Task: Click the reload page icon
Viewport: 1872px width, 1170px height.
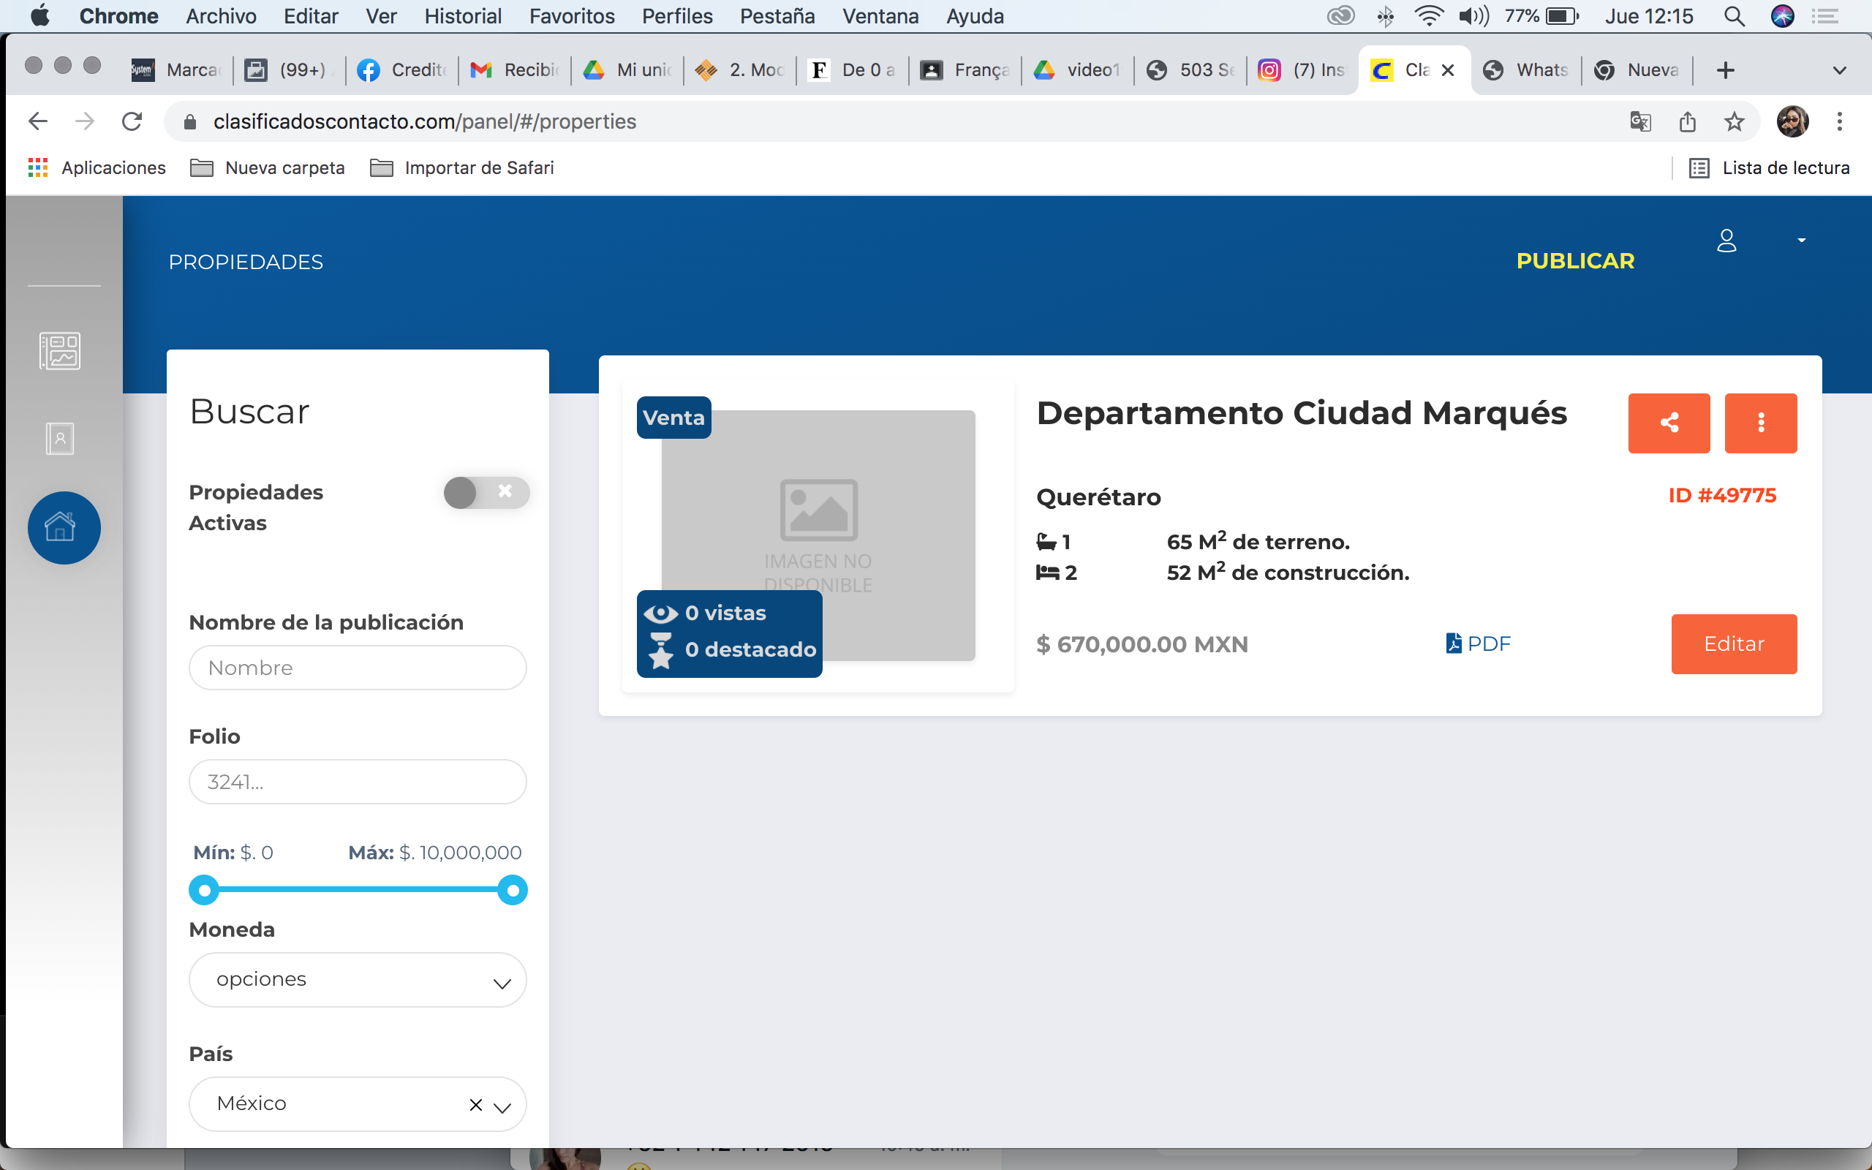Action: pyautogui.click(x=132, y=121)
